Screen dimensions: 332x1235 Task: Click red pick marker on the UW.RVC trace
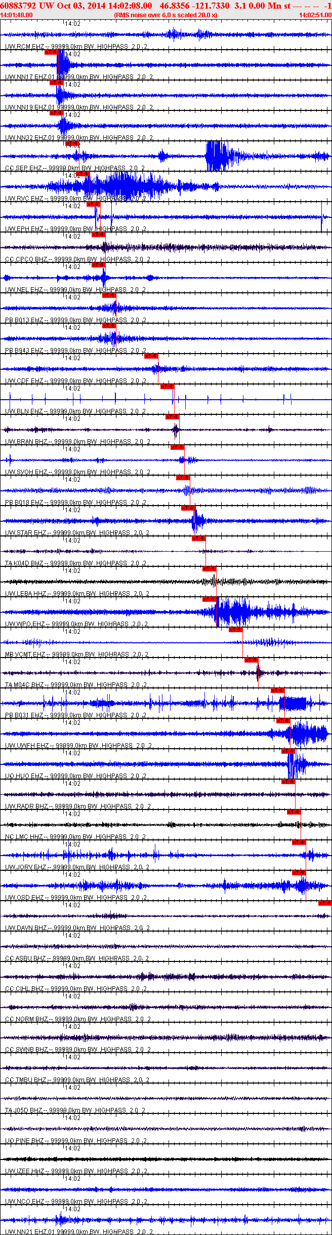tap(82, 173)
